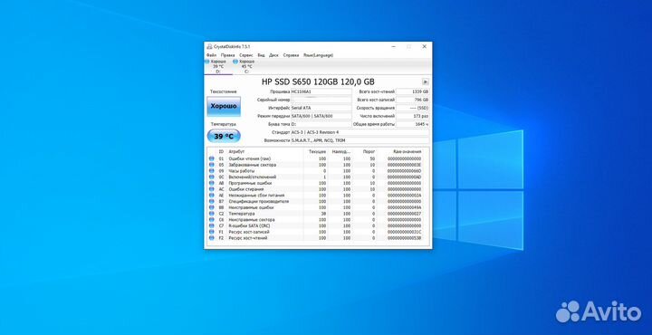Click the Общее время работы hours value
This screenshot has height=335, width=652.
coord(413,124)
